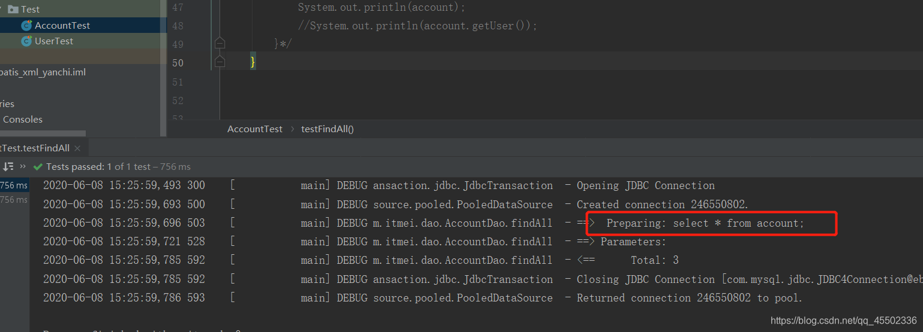Click the project panel vertical scrollbar
This screenshot has width=923, height=332.
point(163,68)
